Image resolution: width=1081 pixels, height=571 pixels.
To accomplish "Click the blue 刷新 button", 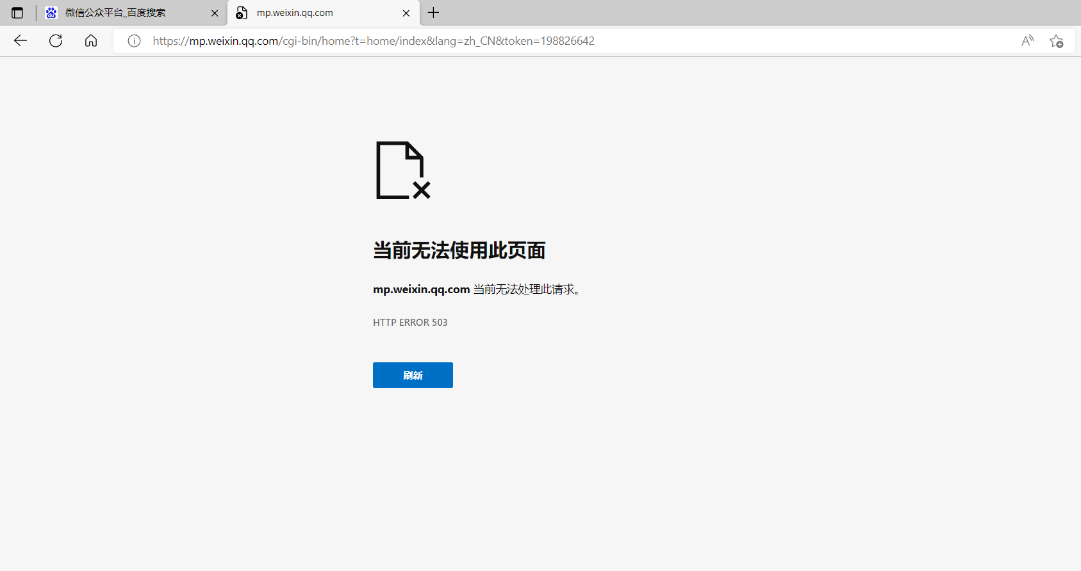I will (413, 375).
